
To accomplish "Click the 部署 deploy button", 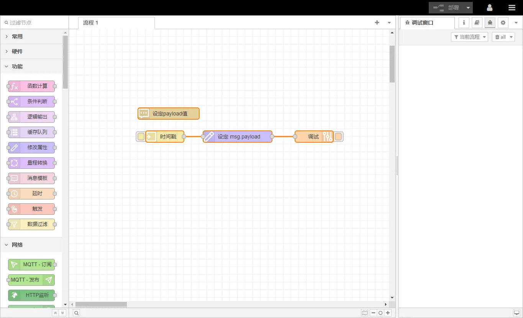I will click(x=447, y=8).
